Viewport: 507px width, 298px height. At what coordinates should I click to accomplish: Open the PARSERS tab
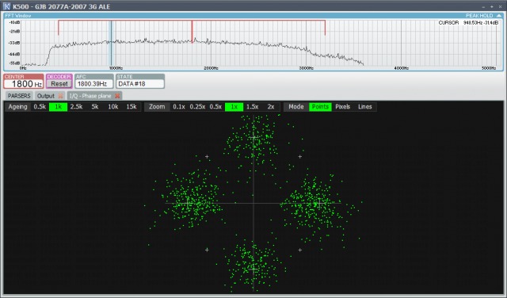point(19,96)
